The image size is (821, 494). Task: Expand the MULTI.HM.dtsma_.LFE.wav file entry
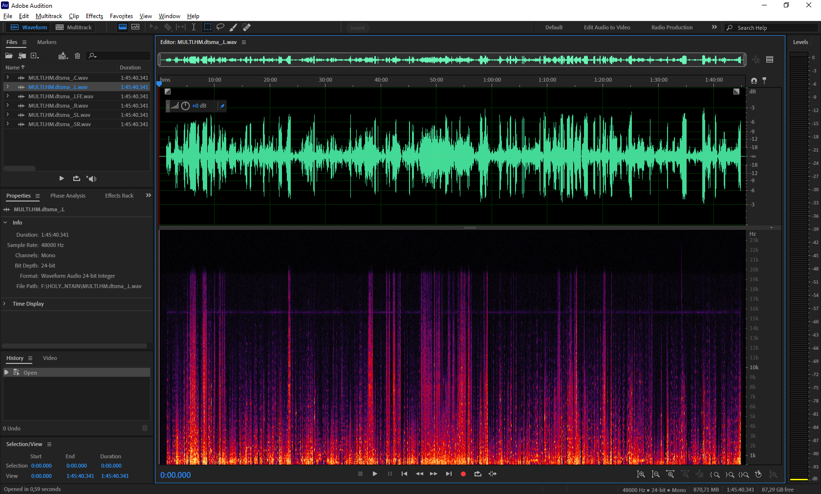(x=7, y=96)
